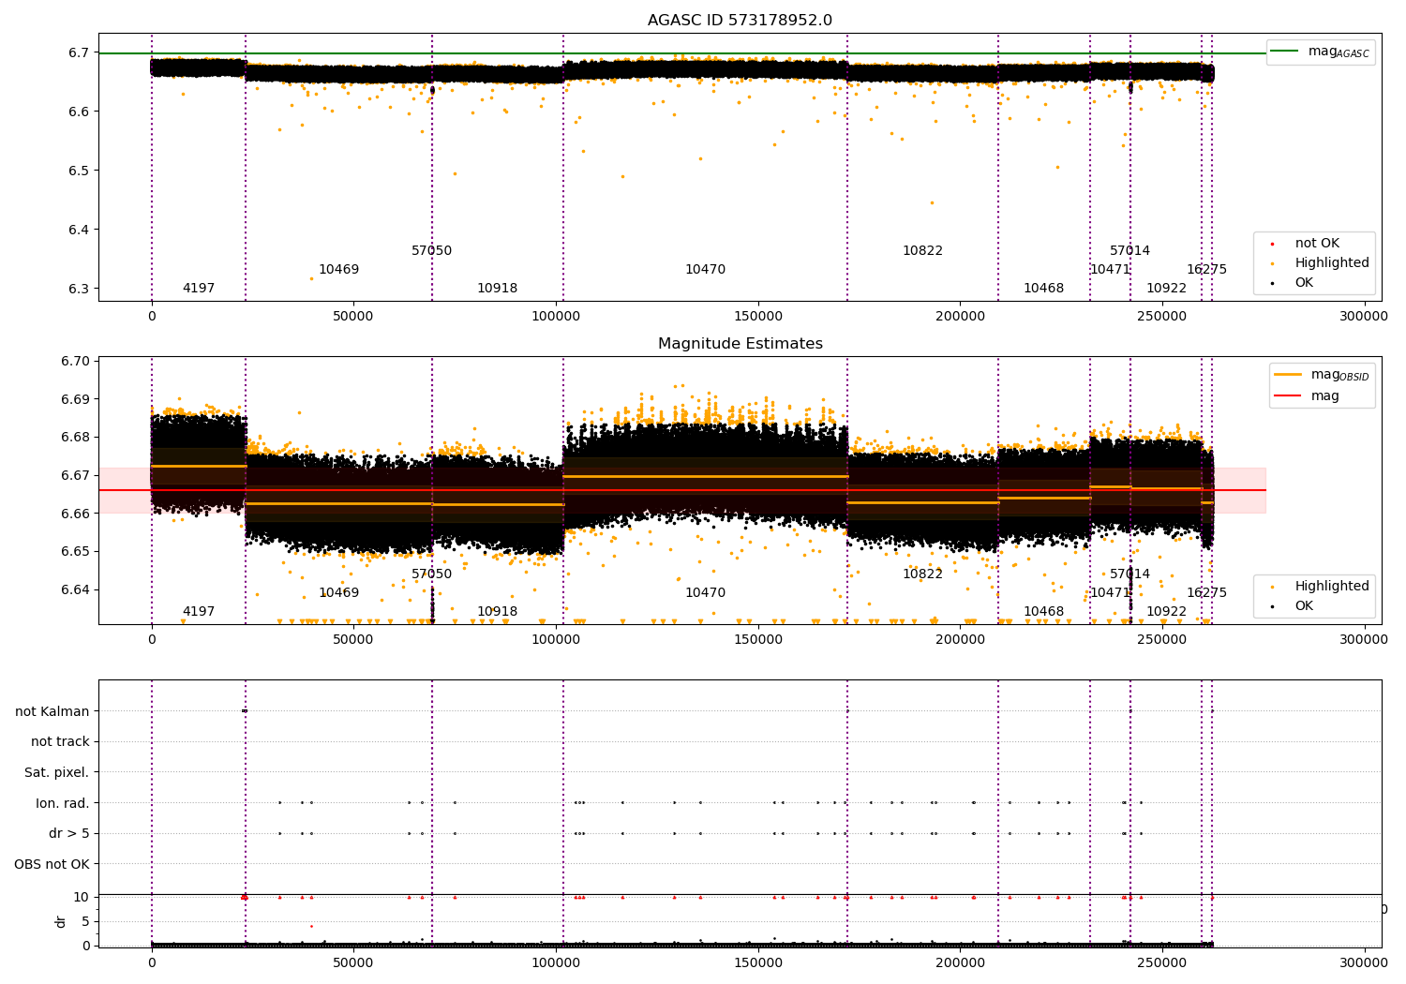The width and height of the screenshot is (1406, 984).
Task: Click obsid label 16275 in Magnitude Estimates plot
Action: click(x=1206, y=593)
